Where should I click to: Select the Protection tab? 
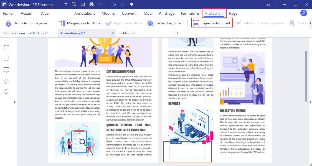pos(214,13)
